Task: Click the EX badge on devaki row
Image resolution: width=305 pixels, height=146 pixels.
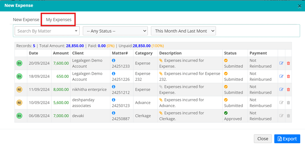Action: click(x=19, y=116)
